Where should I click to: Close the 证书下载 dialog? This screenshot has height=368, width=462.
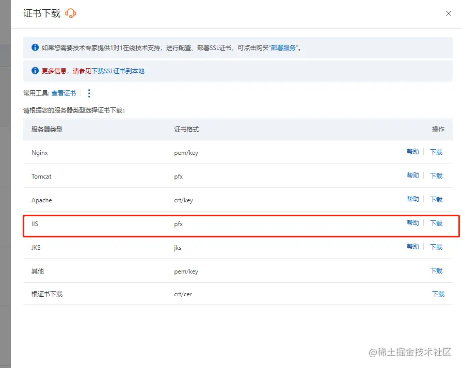pyautogui.click(x=448, y=13)
